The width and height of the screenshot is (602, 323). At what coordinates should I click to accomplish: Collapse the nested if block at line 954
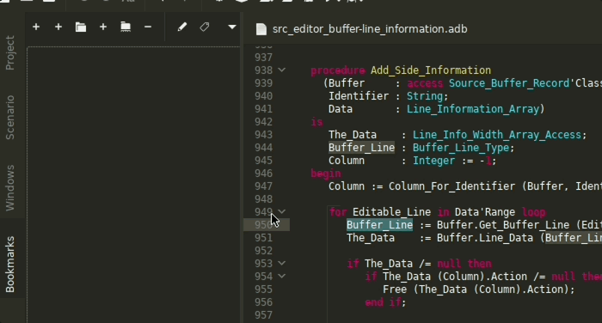coord(281,277)
